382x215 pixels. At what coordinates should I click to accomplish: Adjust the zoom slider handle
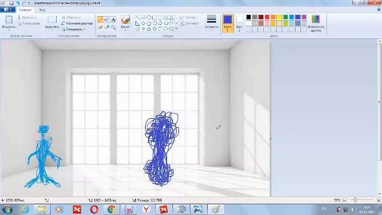point(356,200)
